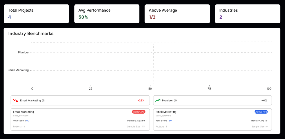Expand the Email Marketing (3) industry row
Screen dimensions: 285x139
80,100
